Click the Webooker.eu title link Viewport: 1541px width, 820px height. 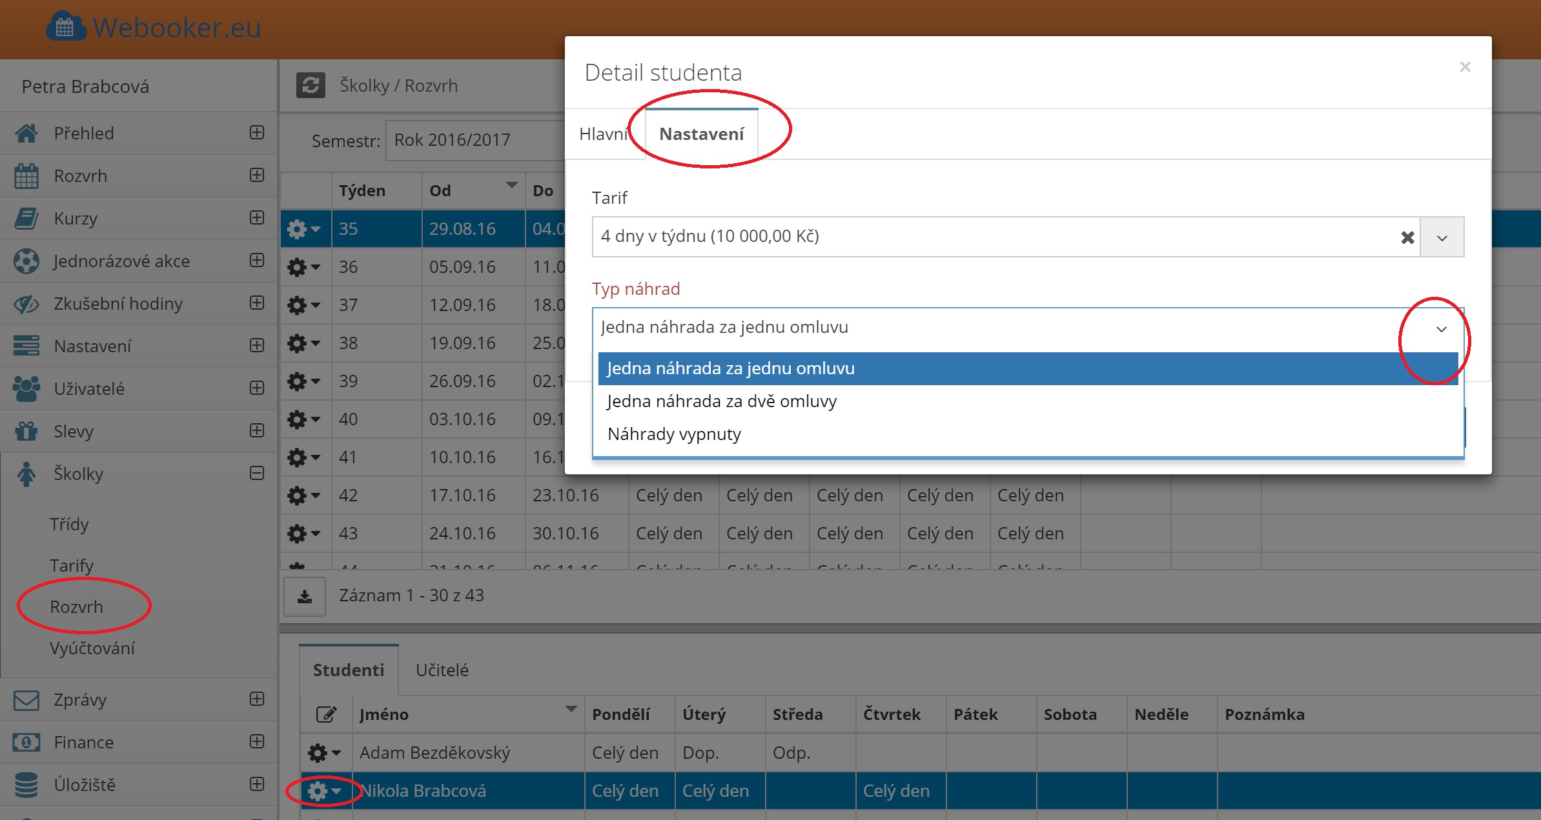177,28
